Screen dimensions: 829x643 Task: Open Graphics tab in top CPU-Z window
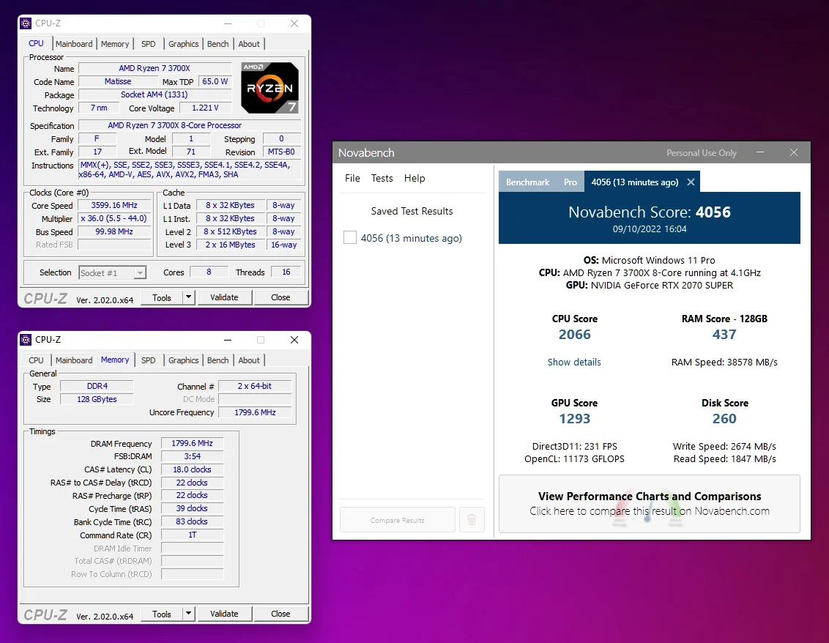(184, 44)
